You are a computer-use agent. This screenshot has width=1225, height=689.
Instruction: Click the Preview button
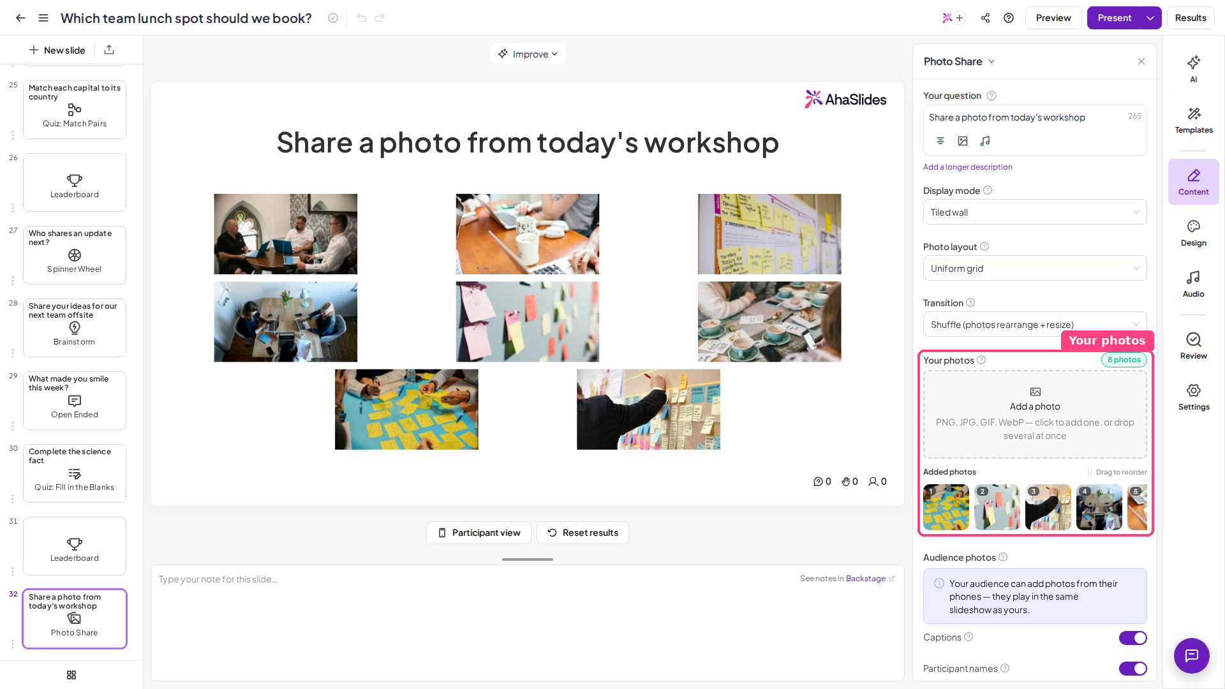(x=1053, y=18)
